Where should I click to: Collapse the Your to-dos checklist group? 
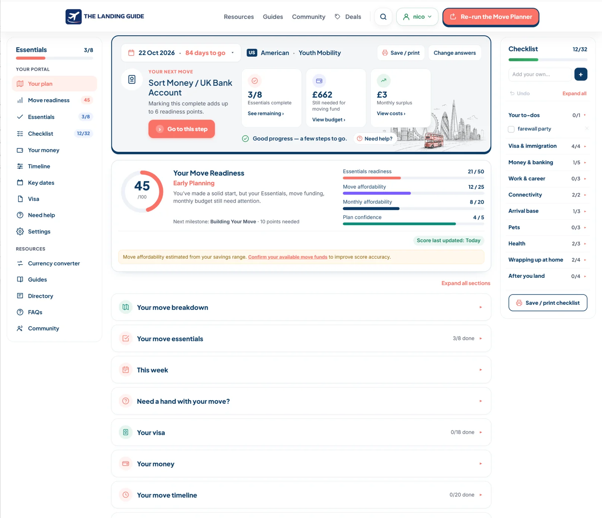coord(547,115)
